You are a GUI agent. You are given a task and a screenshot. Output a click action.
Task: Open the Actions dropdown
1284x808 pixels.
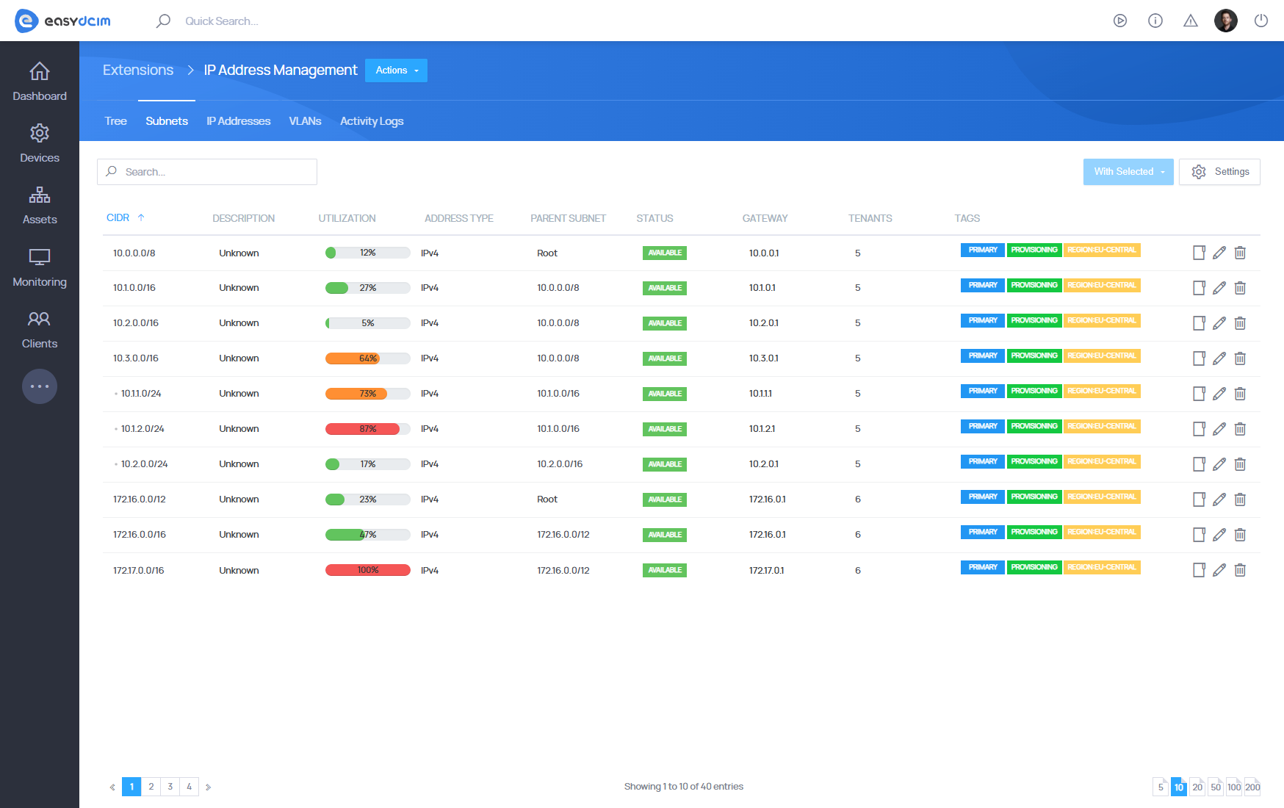396,71
